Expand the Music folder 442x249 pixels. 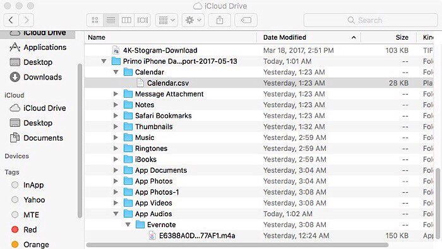point(116,137)
